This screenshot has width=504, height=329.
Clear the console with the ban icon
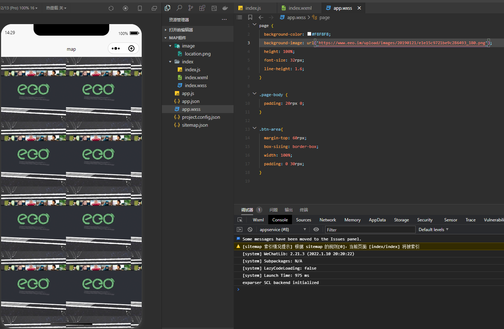[x=250, y=230]
